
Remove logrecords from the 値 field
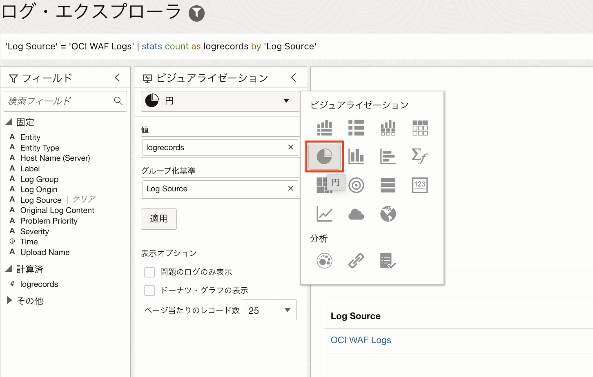[x=290, y=147]
